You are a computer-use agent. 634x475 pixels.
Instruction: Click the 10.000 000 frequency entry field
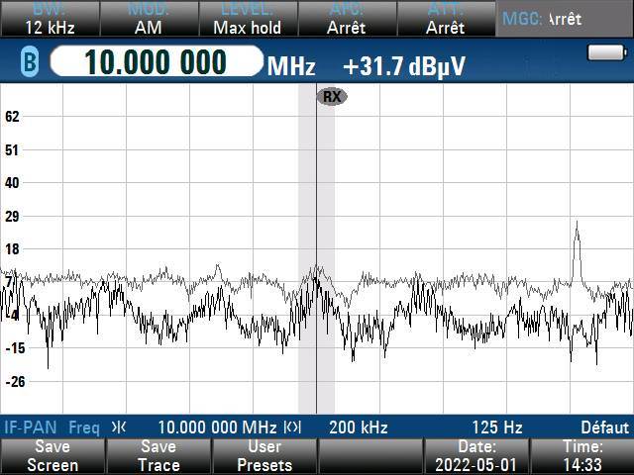pos(155,63)
